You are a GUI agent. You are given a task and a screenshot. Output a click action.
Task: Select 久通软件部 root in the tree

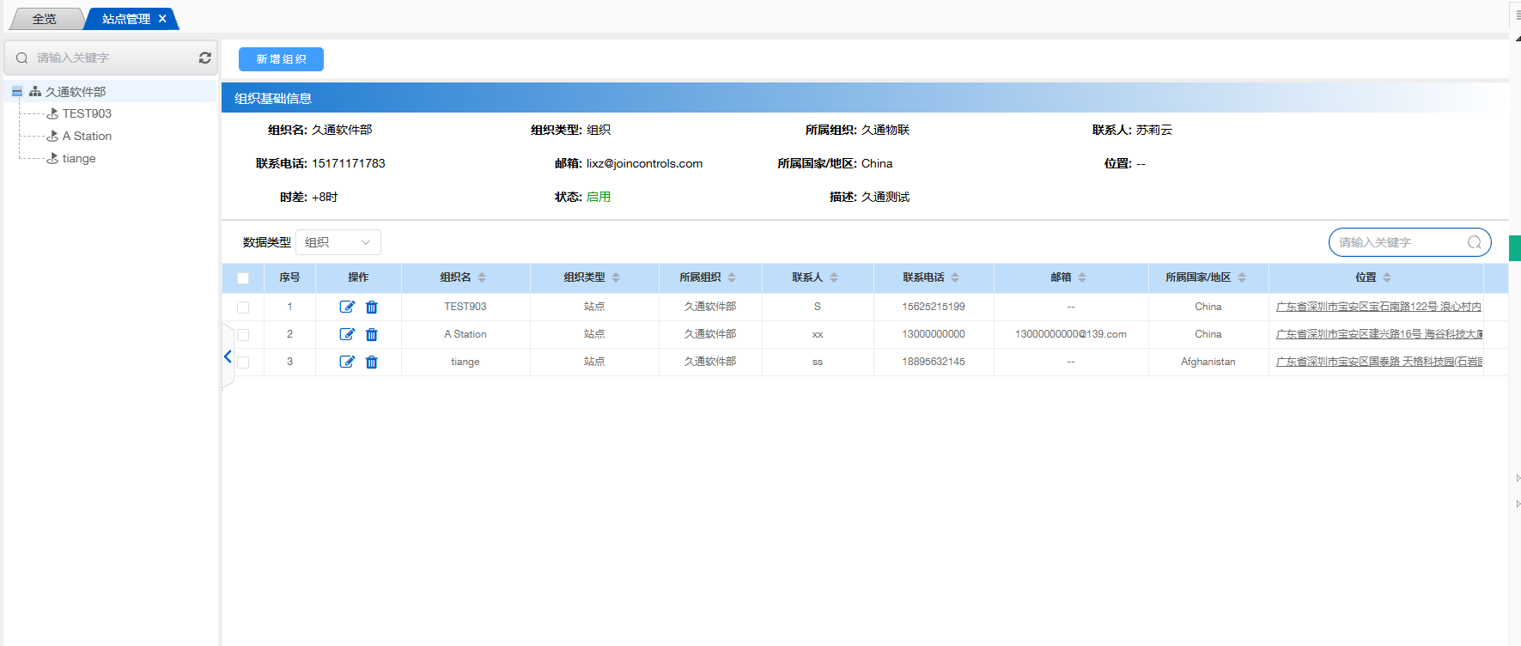tap(76, 91)
